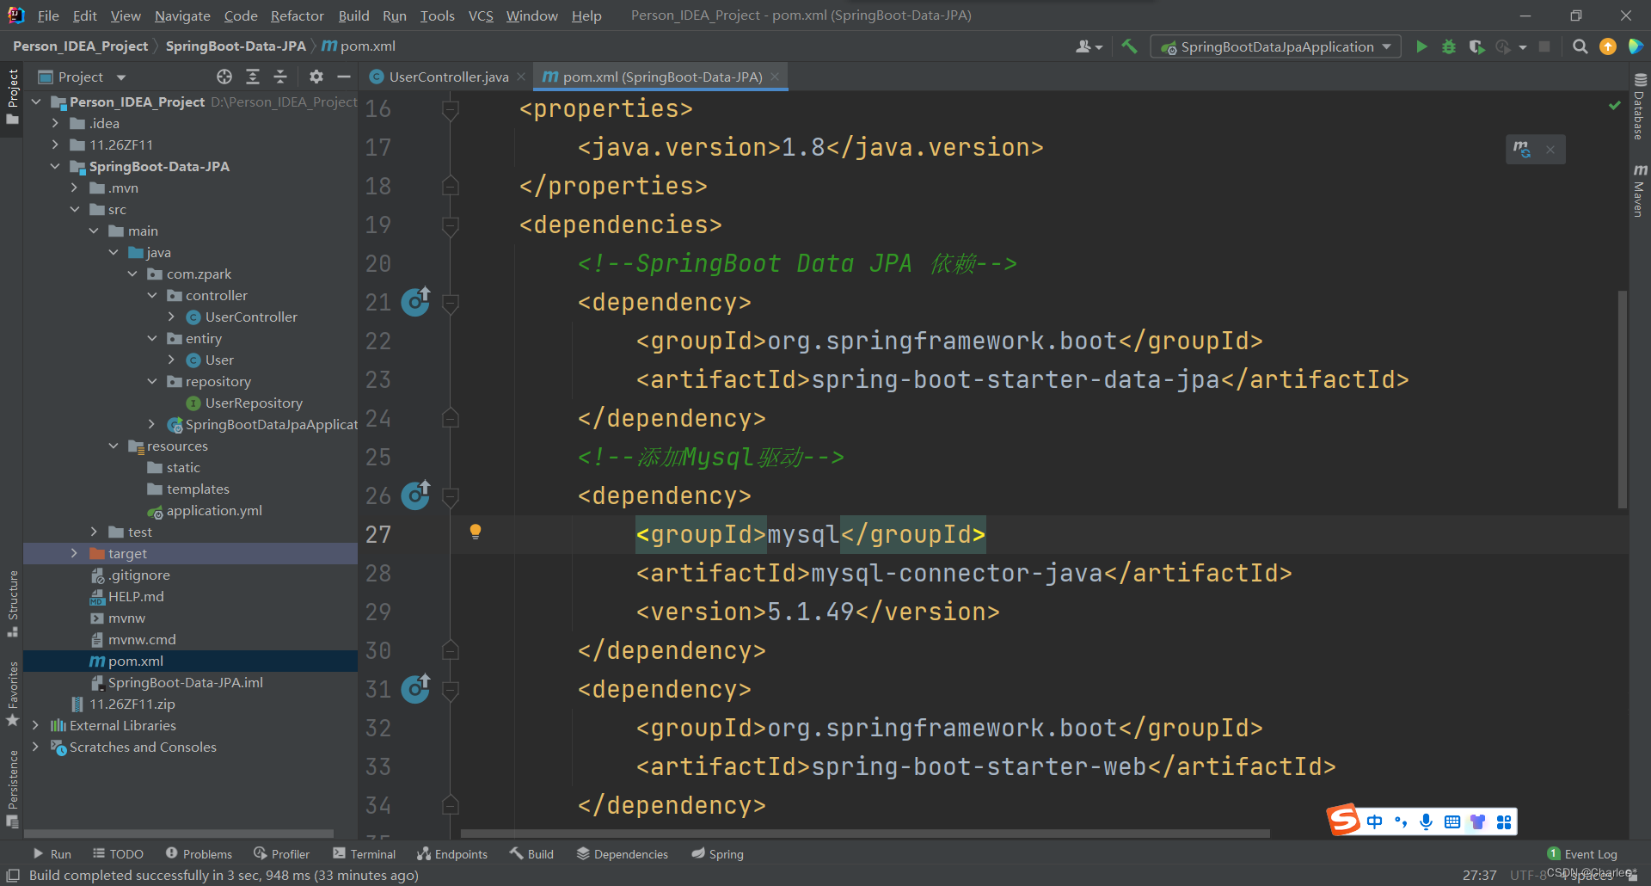The width and height of the screenshot is (1651, 886).
Task: Toggle Sogou Chinese/English input mode
Action: tap(1375, 821)
